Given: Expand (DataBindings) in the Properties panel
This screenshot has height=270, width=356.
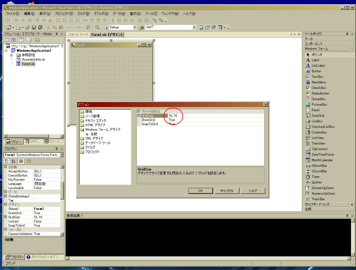Looking at the screenshot, I should (5, 196).
